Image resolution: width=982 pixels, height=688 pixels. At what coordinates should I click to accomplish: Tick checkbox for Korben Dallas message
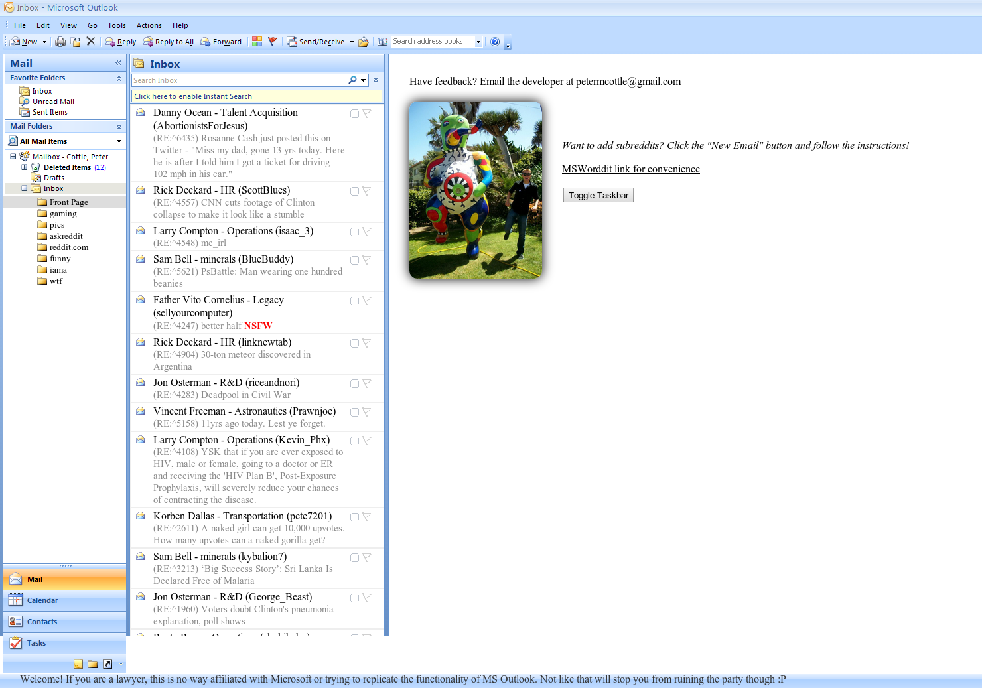354,517
